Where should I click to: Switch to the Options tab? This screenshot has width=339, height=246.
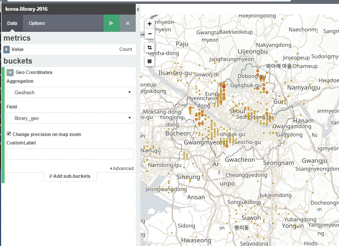pos(37,23)
